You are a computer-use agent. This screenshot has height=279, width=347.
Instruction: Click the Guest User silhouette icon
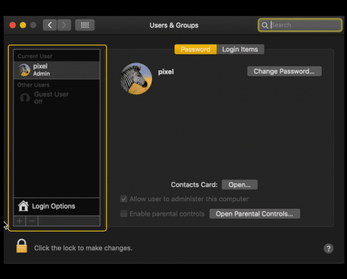pyautogui.click(x=25, y=98)
